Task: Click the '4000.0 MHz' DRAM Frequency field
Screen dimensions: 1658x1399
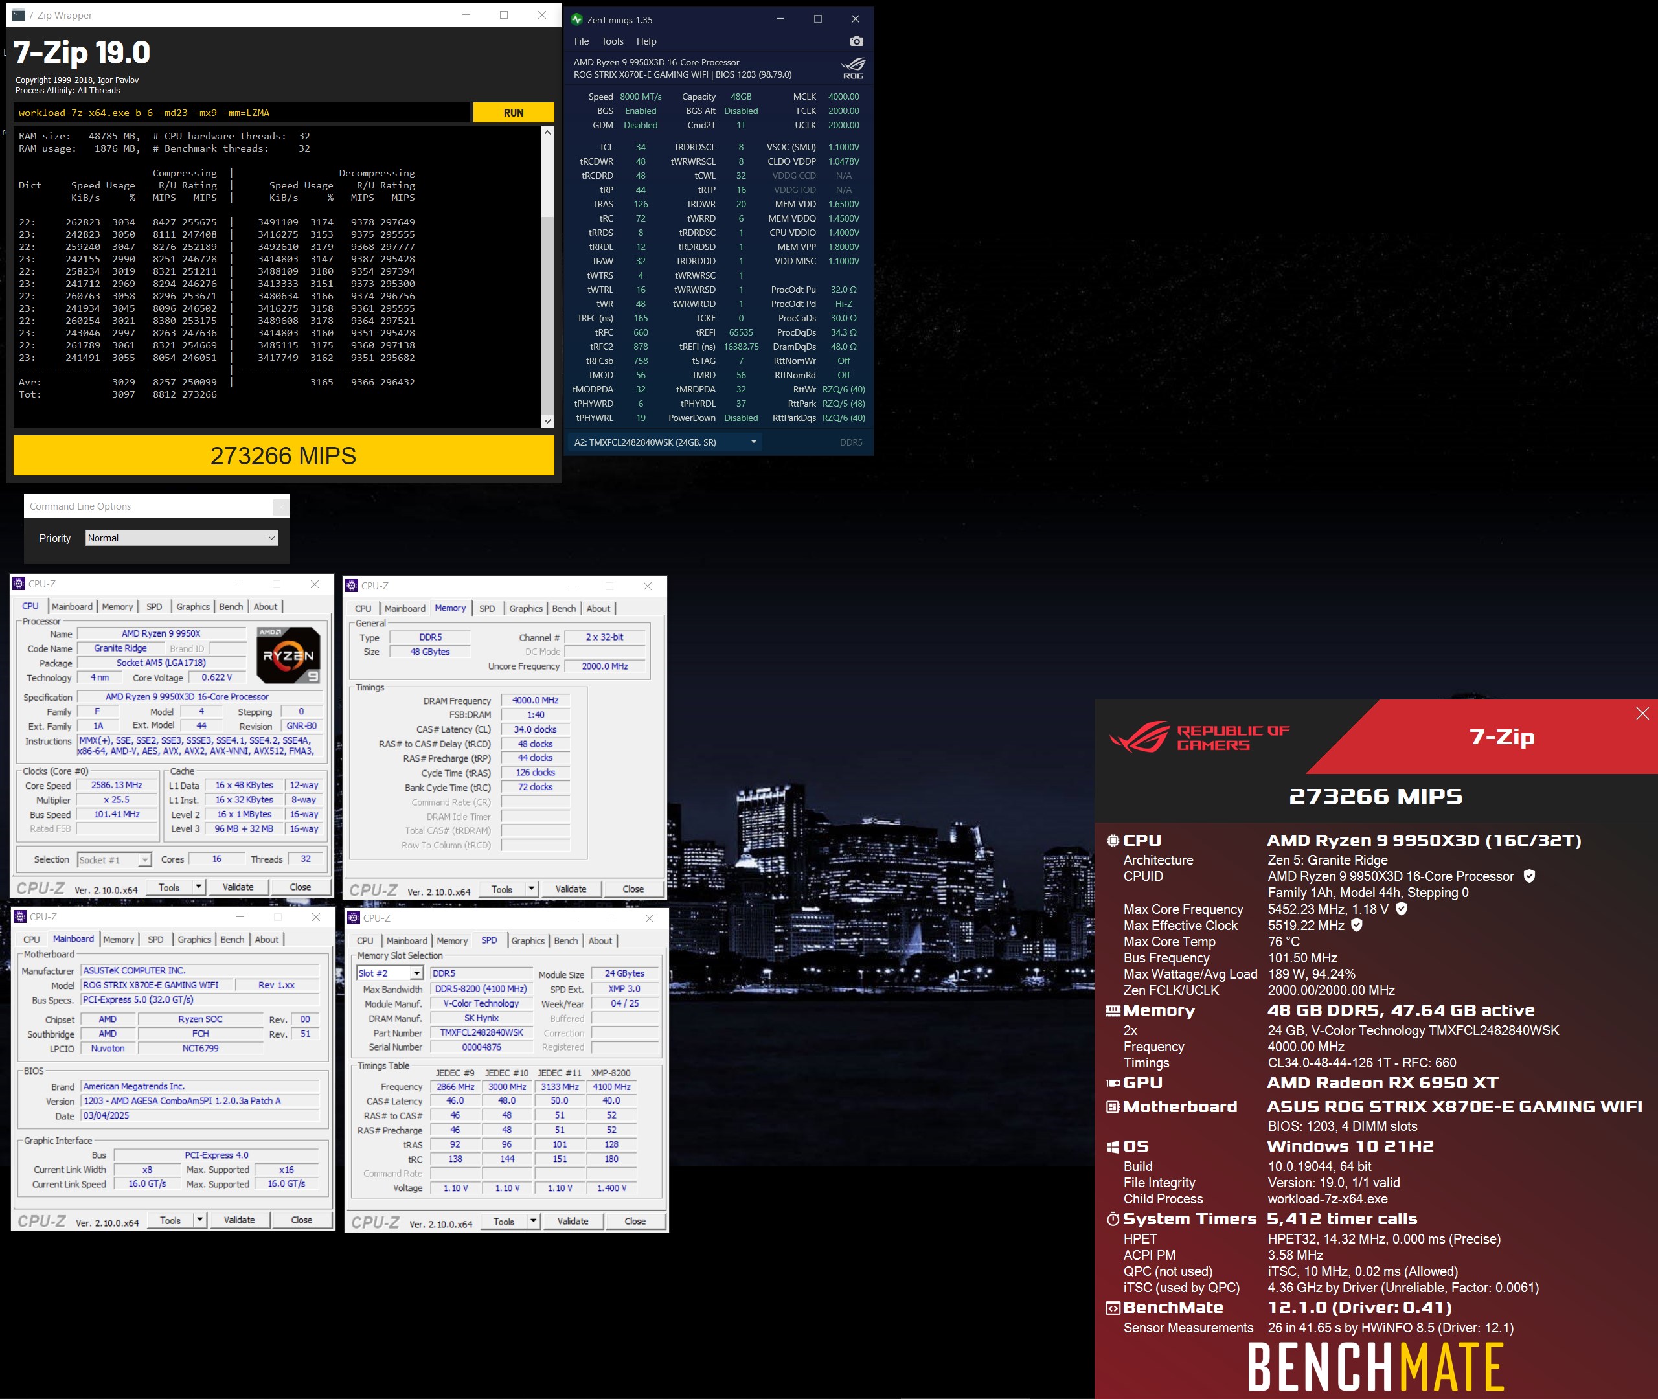Action: click(x=535, y=701)
